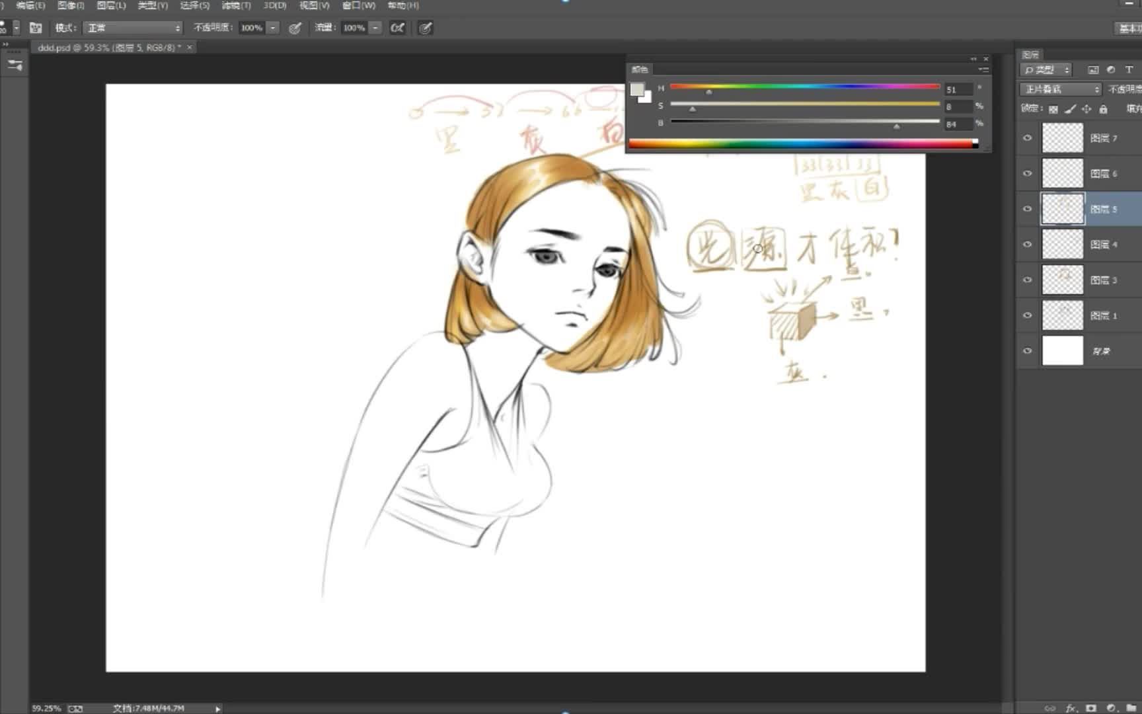Click the zoom level field 59.25%
Image resolution: width=1142 pixels, height=714 pixels.
46,708
